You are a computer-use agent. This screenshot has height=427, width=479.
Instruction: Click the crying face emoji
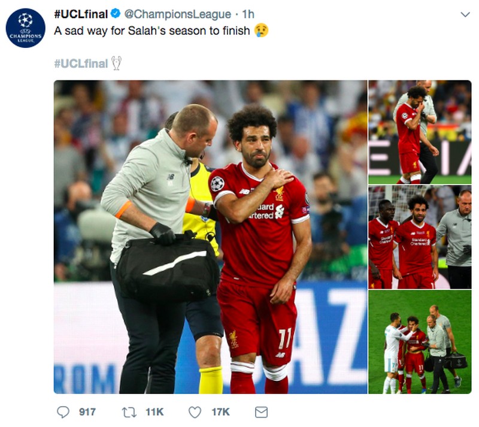pos(261,31)
